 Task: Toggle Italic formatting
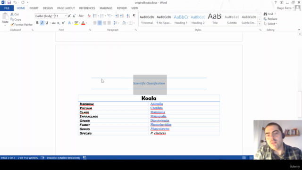point(42,23)
